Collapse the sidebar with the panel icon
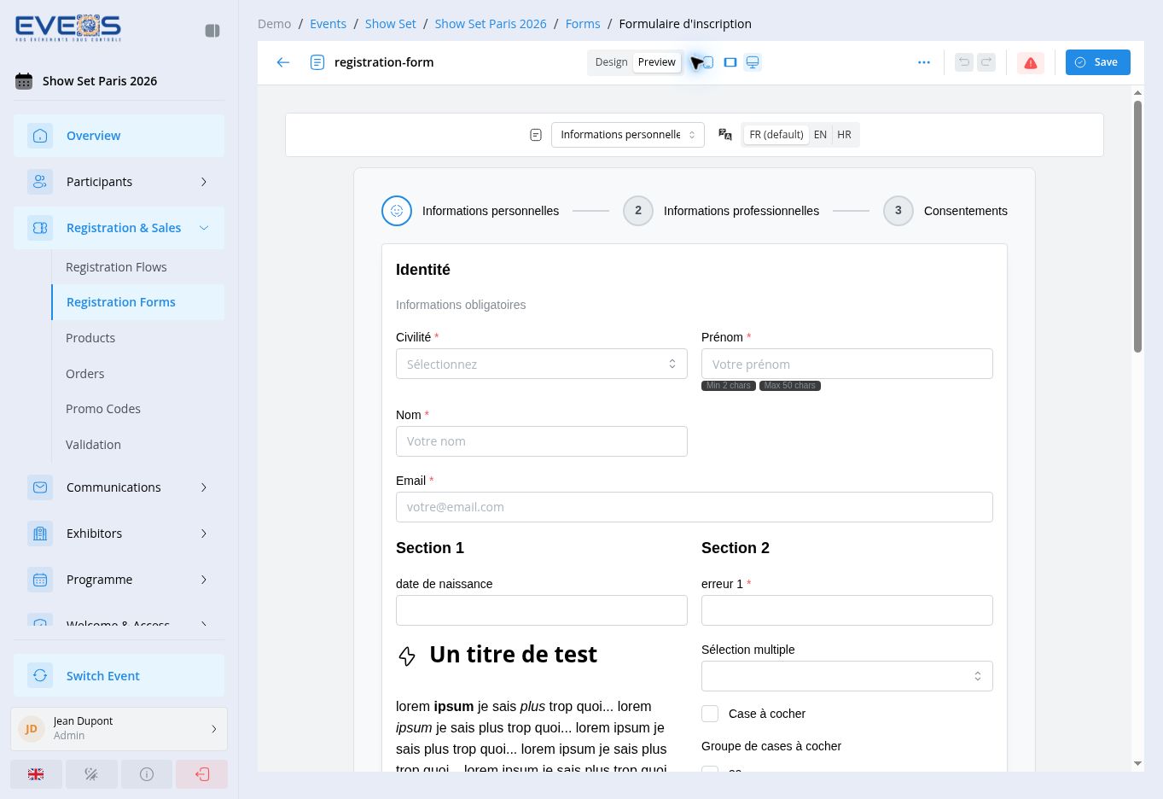Viewport: 1163px width, 799px height. [212, 31]
